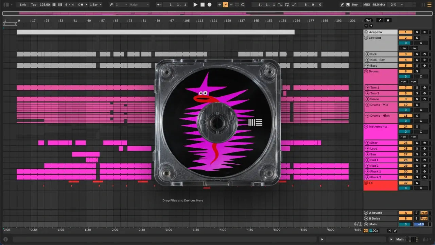Viewport: 435px width, 245px height.
Task: Solo the Acapella track
Action: (x=417, y=32)
